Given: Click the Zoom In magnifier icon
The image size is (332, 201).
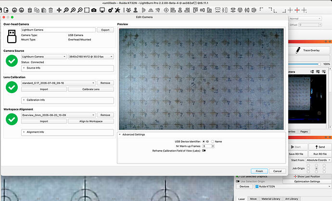Looking at the screenshot, I should (73, 10).
